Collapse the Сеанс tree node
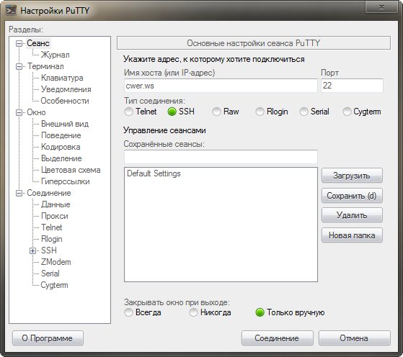 click(19, 43)
